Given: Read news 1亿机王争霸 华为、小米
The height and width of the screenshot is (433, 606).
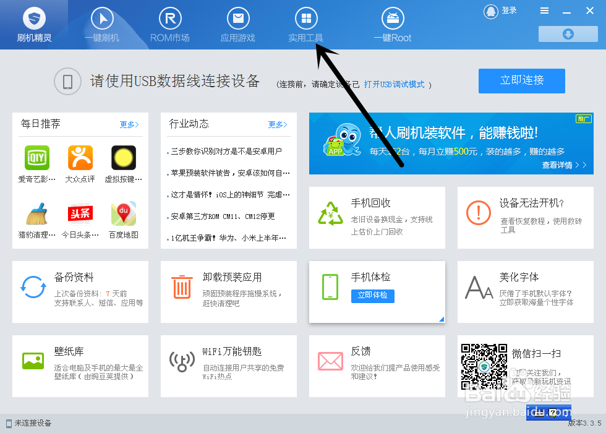Looking at the screenshot, I should tap(230, 238).
